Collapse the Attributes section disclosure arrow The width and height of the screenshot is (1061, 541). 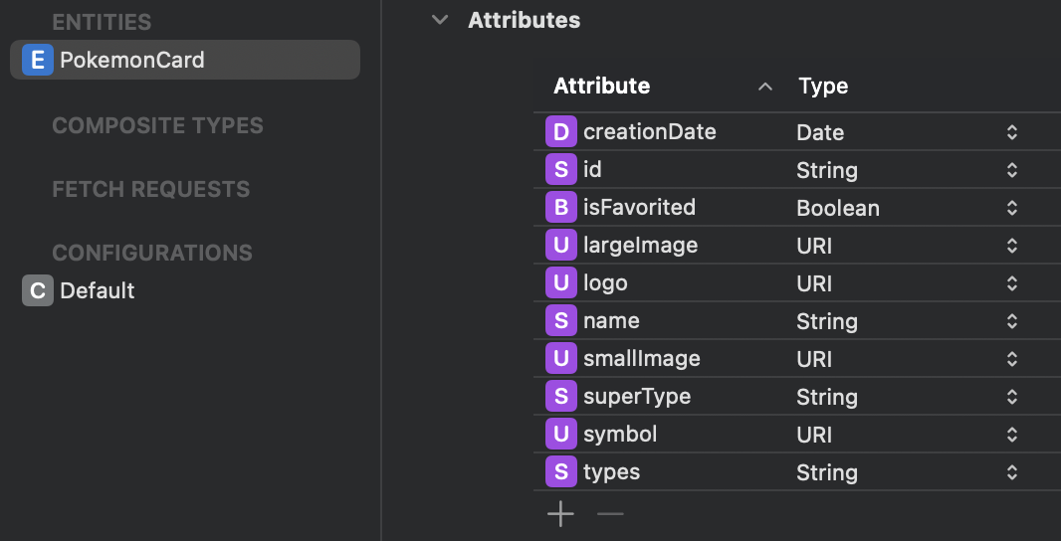[440, 20]
